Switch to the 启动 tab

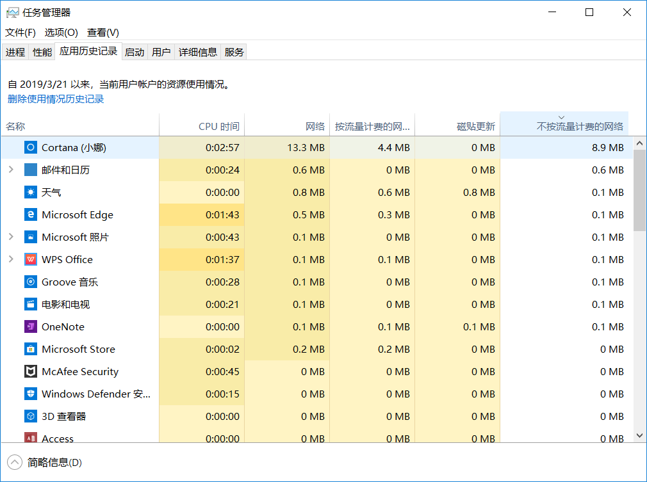click(135, 52)
